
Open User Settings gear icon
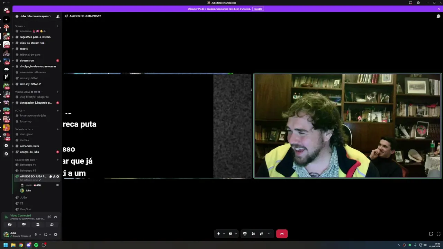click(55, 234)
